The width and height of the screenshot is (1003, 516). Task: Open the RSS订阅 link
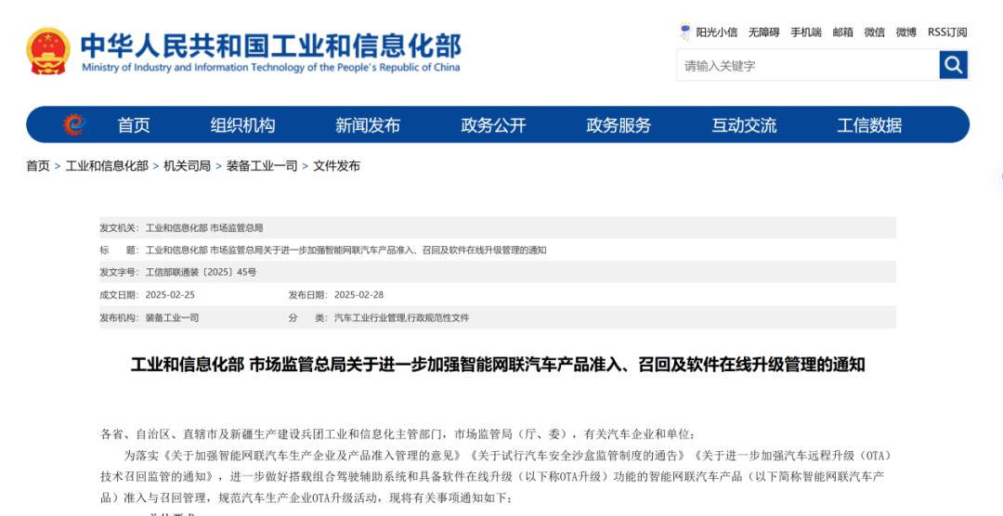pyautogui.click(x=946, y=32)
